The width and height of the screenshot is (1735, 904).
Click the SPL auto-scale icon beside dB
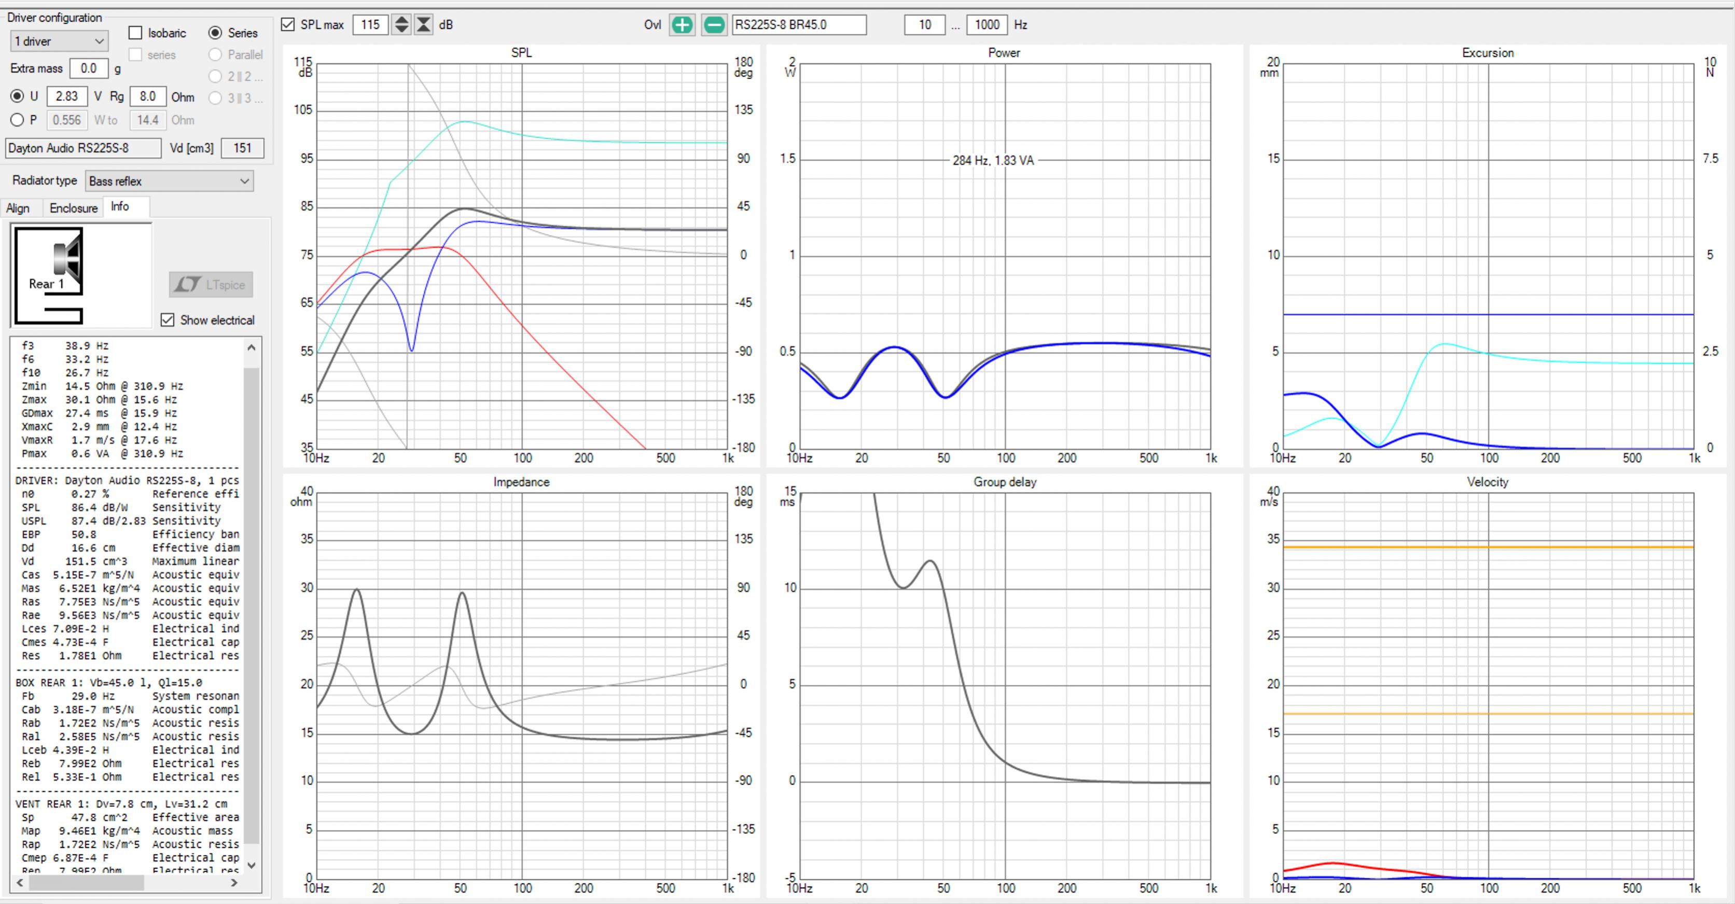click(424, 25)
